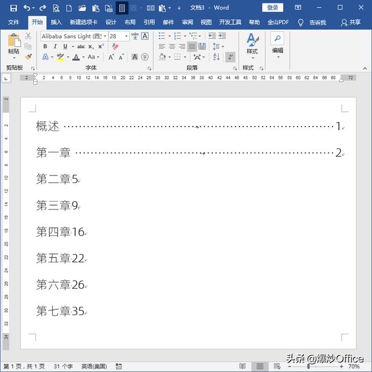Image resolution: width=372 pixels, height=372 pixels.
Task: Open the Font dialog launcher
Action: click(149, 69)
